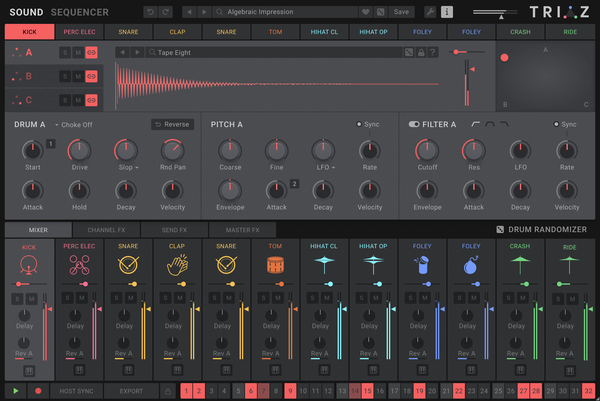Randomize the Tape Eight sample with the dice icon

(x=409, y=52)
